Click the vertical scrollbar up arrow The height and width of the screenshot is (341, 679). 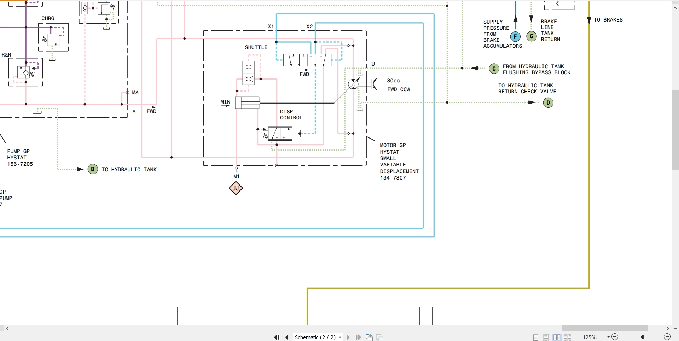[x=675, y=8]
